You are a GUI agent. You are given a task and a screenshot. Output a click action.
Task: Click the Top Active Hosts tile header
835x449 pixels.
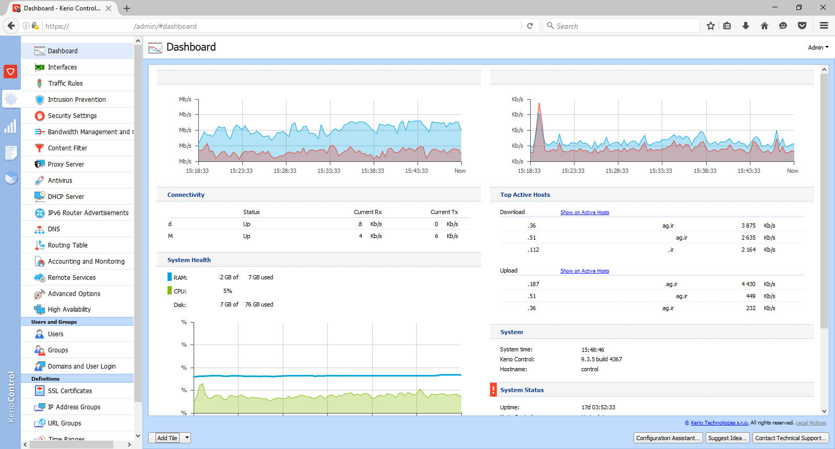[x=652, y=195]
